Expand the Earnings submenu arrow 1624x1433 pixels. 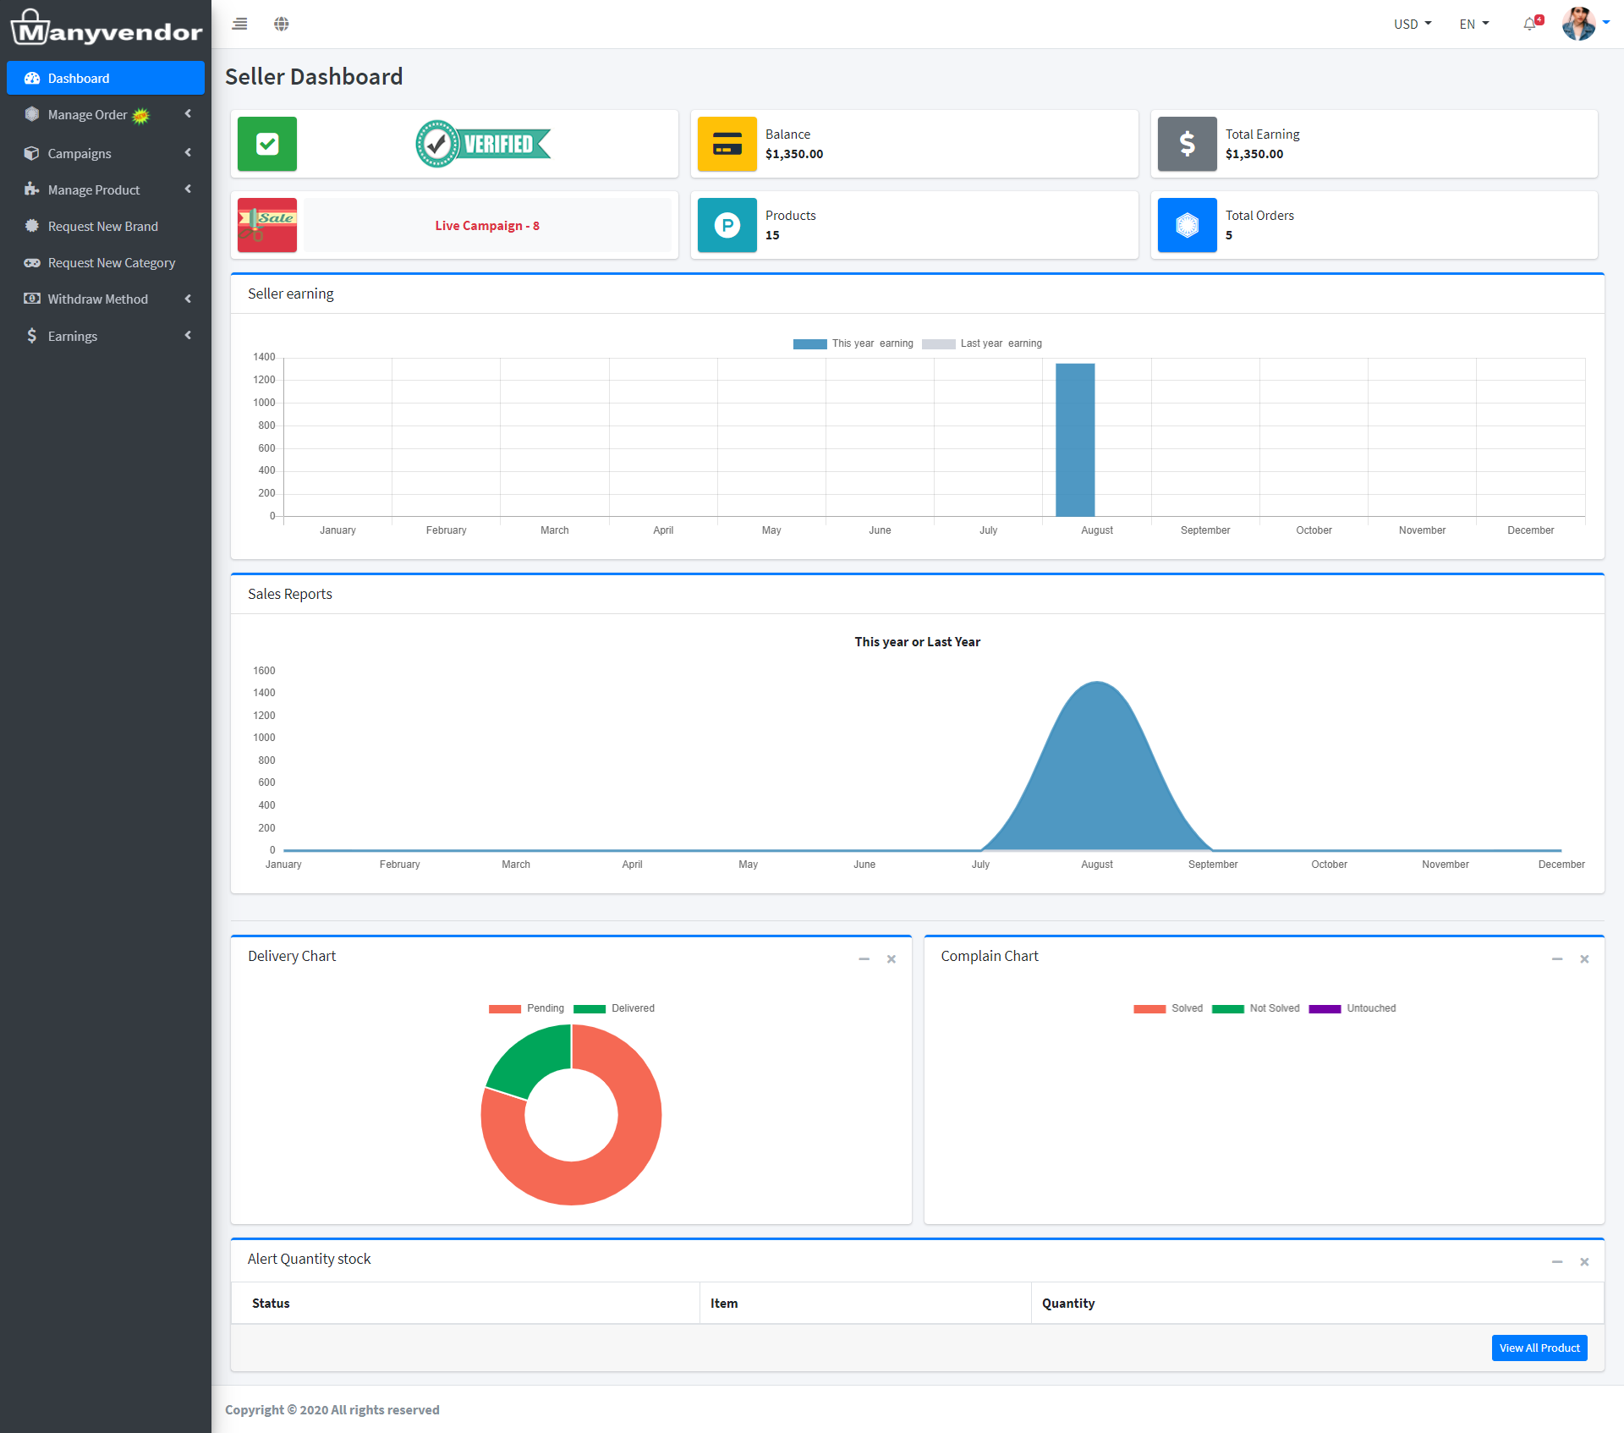click(188, 336)
